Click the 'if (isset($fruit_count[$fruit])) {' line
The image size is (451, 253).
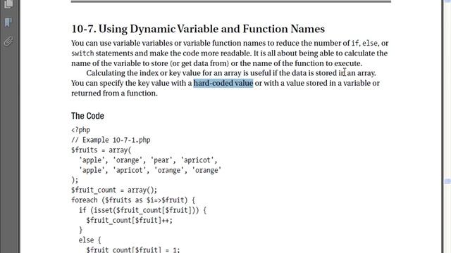pos(142,210)
